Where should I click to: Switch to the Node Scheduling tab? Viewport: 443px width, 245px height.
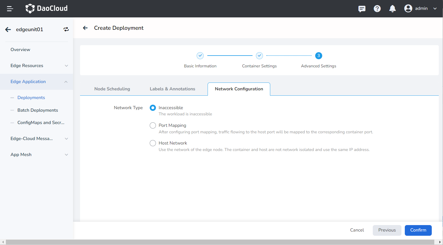click(112, 89)
